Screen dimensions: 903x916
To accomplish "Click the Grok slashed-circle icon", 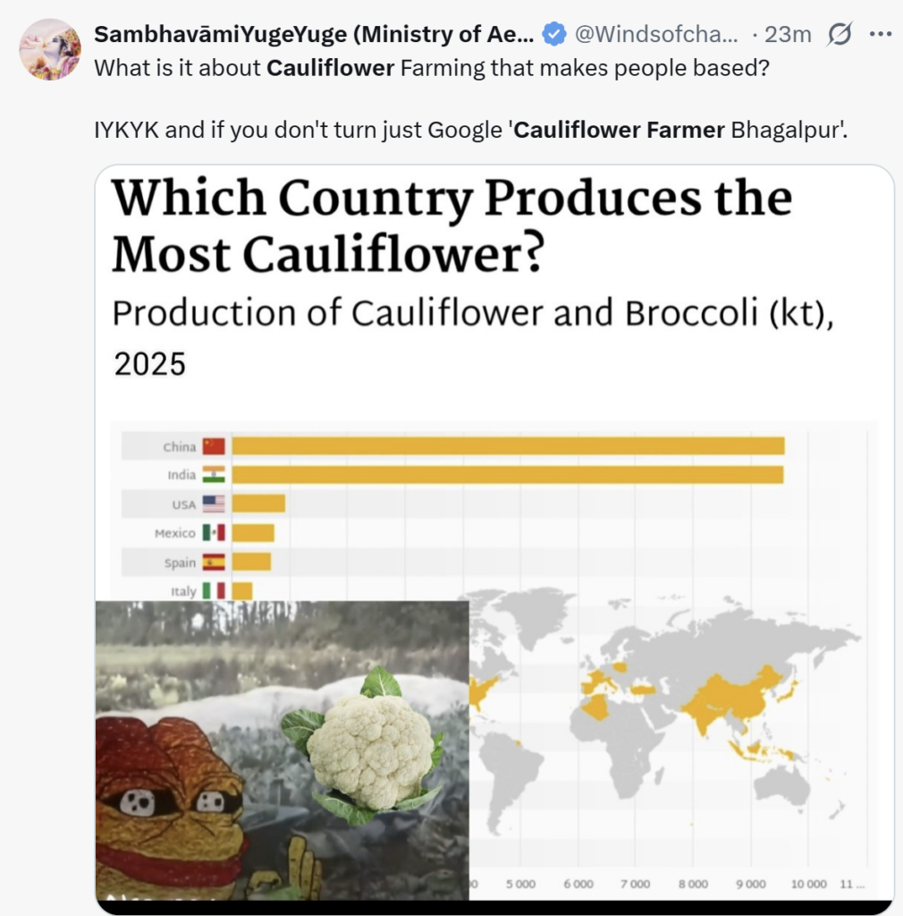I will click(x=840, y=35).
